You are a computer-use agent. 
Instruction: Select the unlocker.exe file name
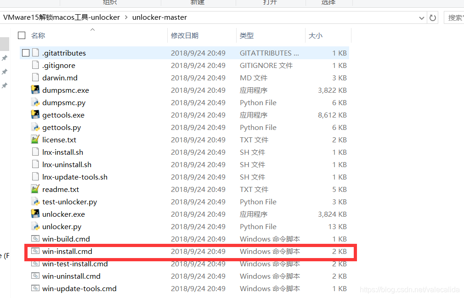[x=63, y=214]
